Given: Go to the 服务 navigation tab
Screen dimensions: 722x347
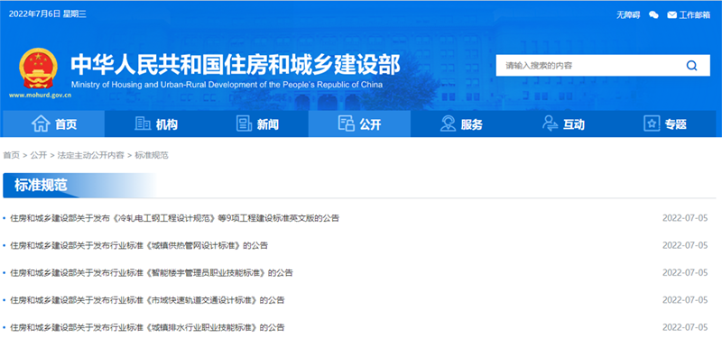Looking at the screenshot, I should pos(461,123).
